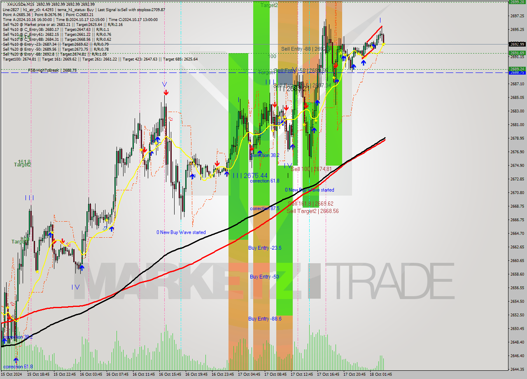Select the Sell %20 @ Entry -88 line
Screen dimensions: 527x379
[x=54, y=54]
